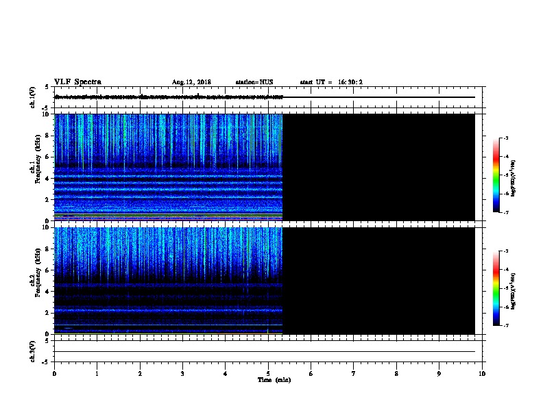Click the x-axis tick label "6"
543x419 pixels.
[x=311, y=374]
